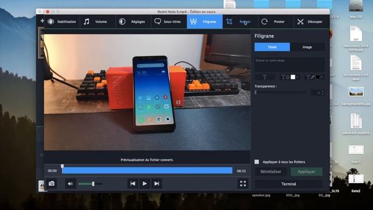Image resolution: width=373 pixels, height=210 pixels.
Task: Click the watermark text input field
Action: pos(290,65)
